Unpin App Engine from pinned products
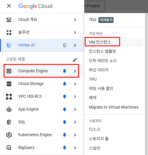Image resolution: width=148 pixels, height=155 pixels. [65, 109]
